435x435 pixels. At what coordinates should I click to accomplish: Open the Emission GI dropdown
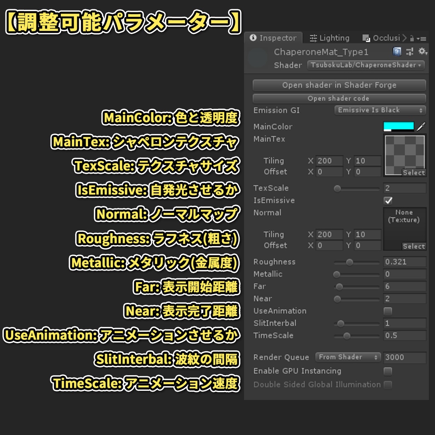(380, 110)
